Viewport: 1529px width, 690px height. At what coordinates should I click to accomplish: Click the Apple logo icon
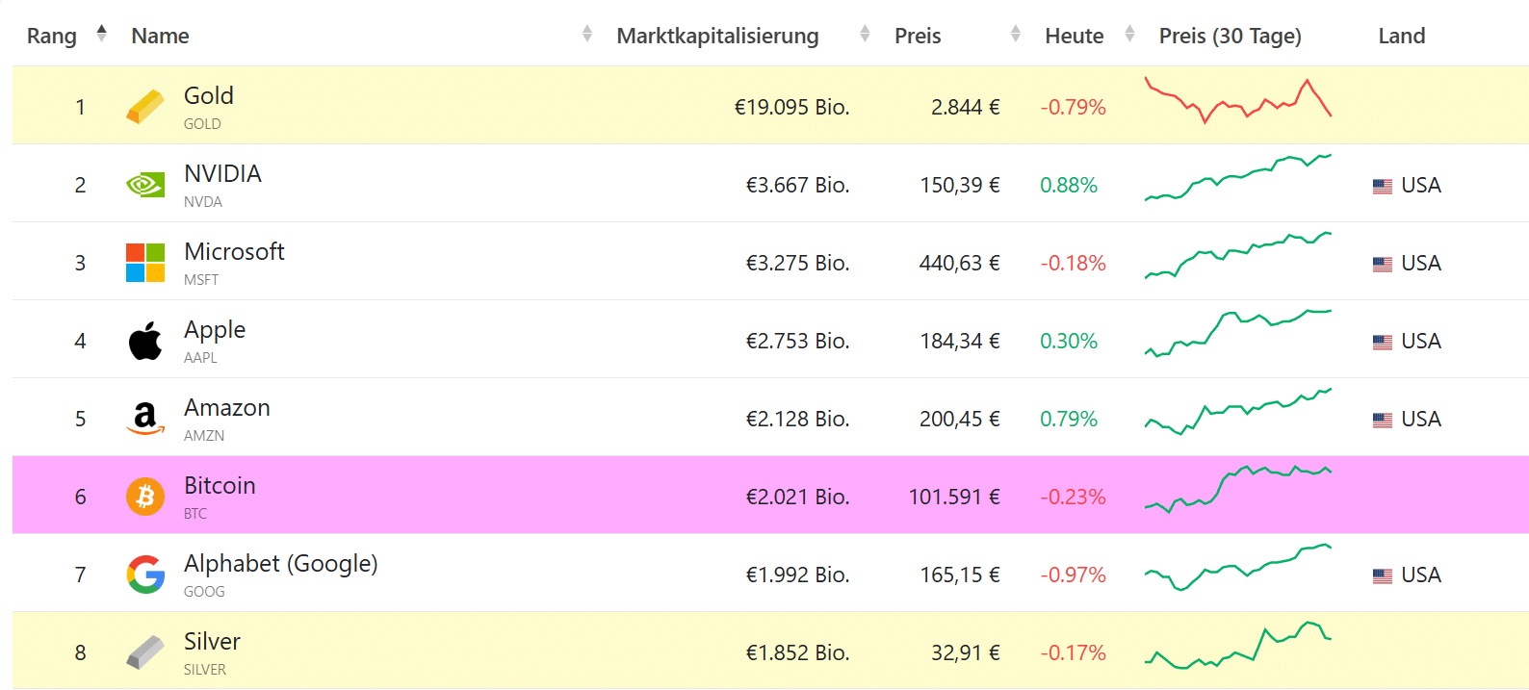145,341
